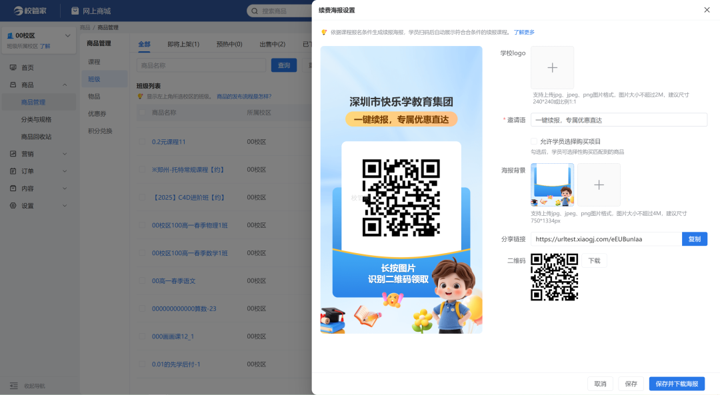Open 商品的发布流程是怎样? link

pyautogui.click(x=244, y=97)
